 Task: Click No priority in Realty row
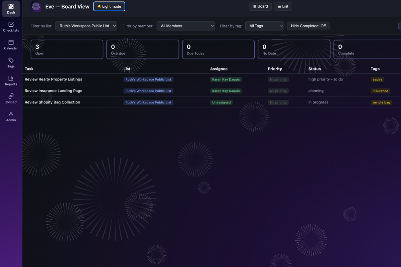tap(278, 79)
